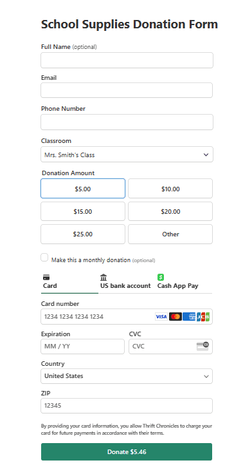Click the American Express logo icon
The height and width of the screenshot is (465, 252).
[x=189, y=317]
